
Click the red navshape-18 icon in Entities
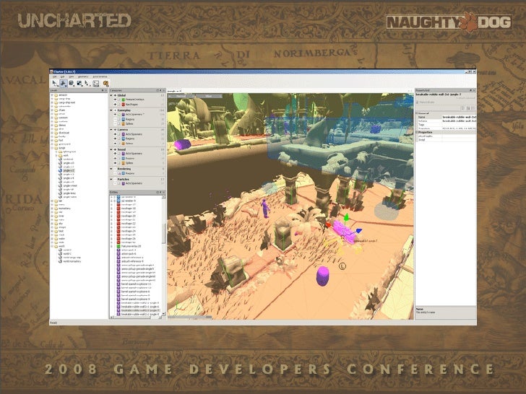coord(118,209)
